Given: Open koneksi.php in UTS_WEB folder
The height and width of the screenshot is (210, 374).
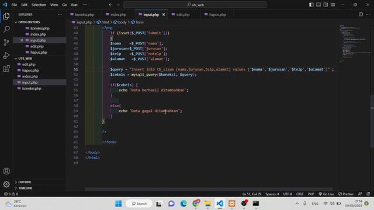Looking at the screenshot, I should [32, 88].
